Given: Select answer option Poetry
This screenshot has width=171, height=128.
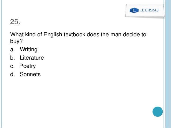Looking at the screenshot, I should (28, 66).
